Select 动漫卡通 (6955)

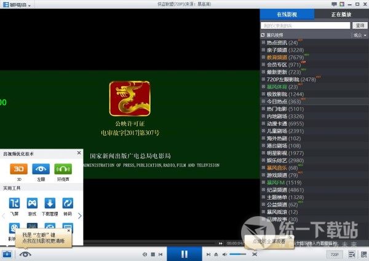285,123
